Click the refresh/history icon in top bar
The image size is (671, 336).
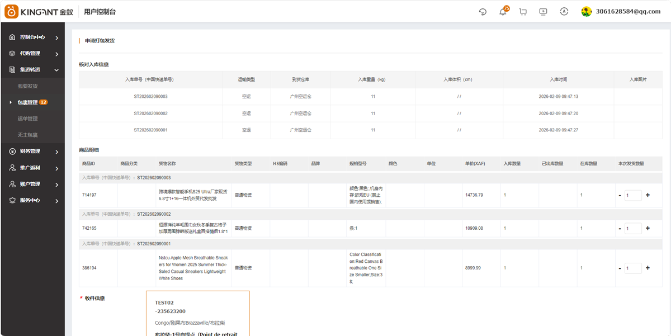[483, 12]
